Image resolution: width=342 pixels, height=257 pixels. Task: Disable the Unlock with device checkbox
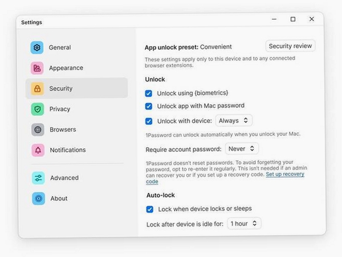tap(149, 121)
